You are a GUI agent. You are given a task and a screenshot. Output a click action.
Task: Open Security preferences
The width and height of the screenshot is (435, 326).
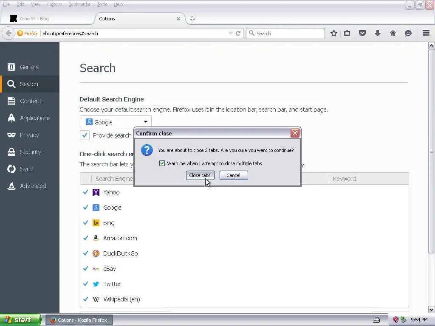pyautogui.click(x=30, y=152)
